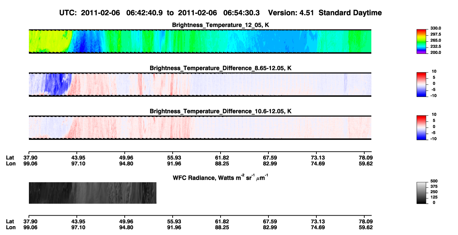
Task: Click the "Lat" label on the axis under the WFC panel
Action: pyautogui.click(x=10, y=221)
